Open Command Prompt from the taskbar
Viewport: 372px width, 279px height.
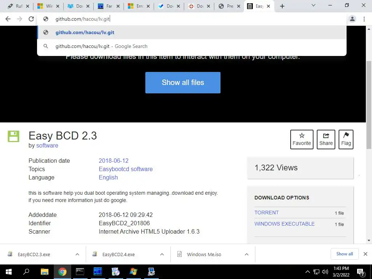[80, 272]
